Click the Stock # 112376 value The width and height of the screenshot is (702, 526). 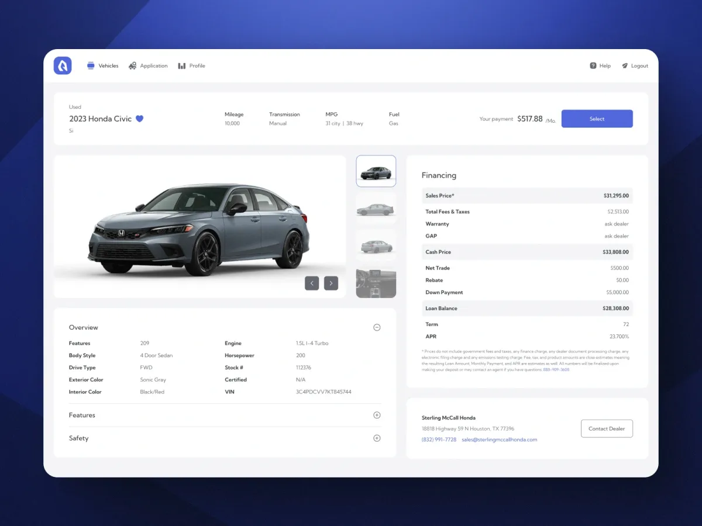coord(304,368)
